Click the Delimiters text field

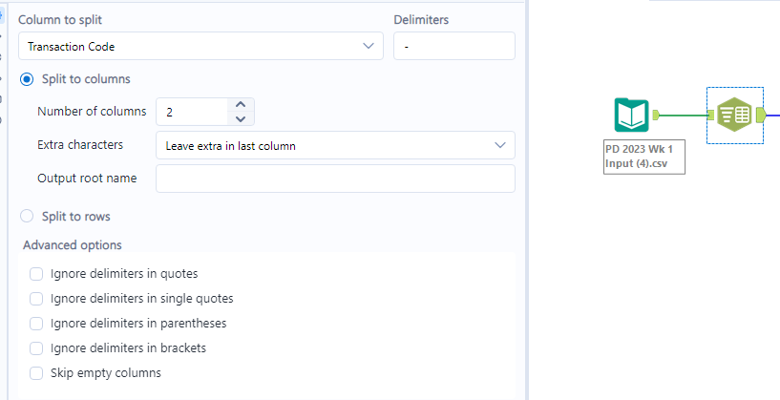[453, 46]
